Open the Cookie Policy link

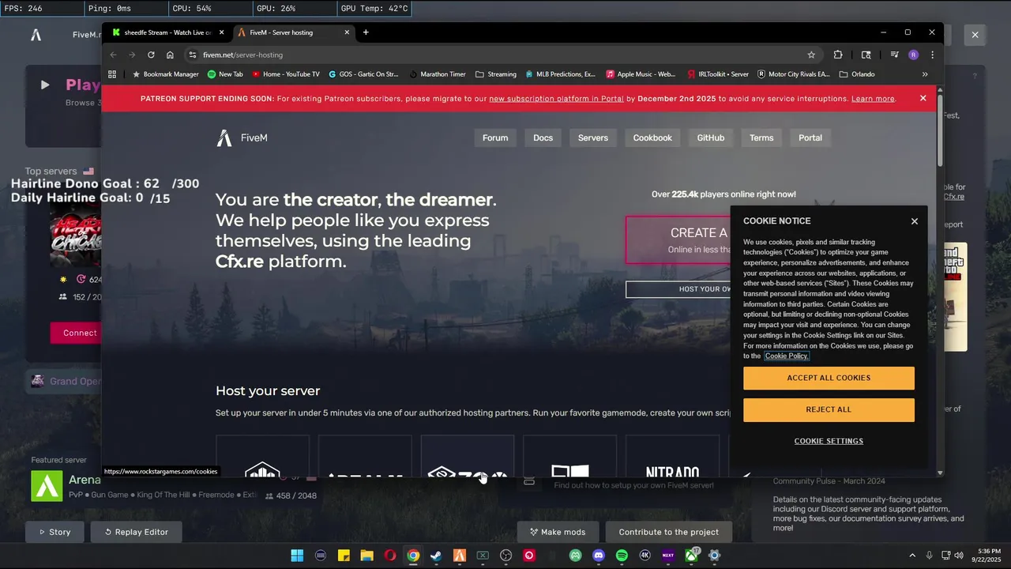click(786, 356)
